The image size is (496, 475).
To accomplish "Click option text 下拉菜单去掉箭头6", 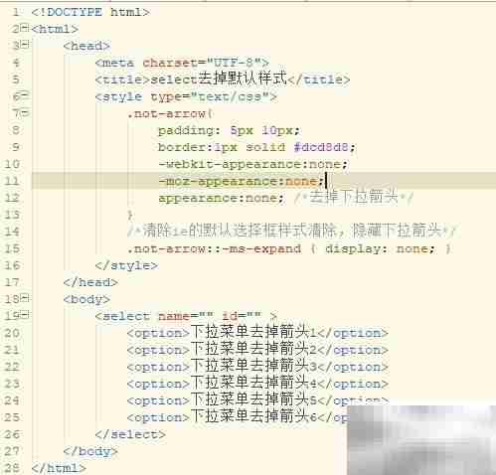I will pos(253,417).
